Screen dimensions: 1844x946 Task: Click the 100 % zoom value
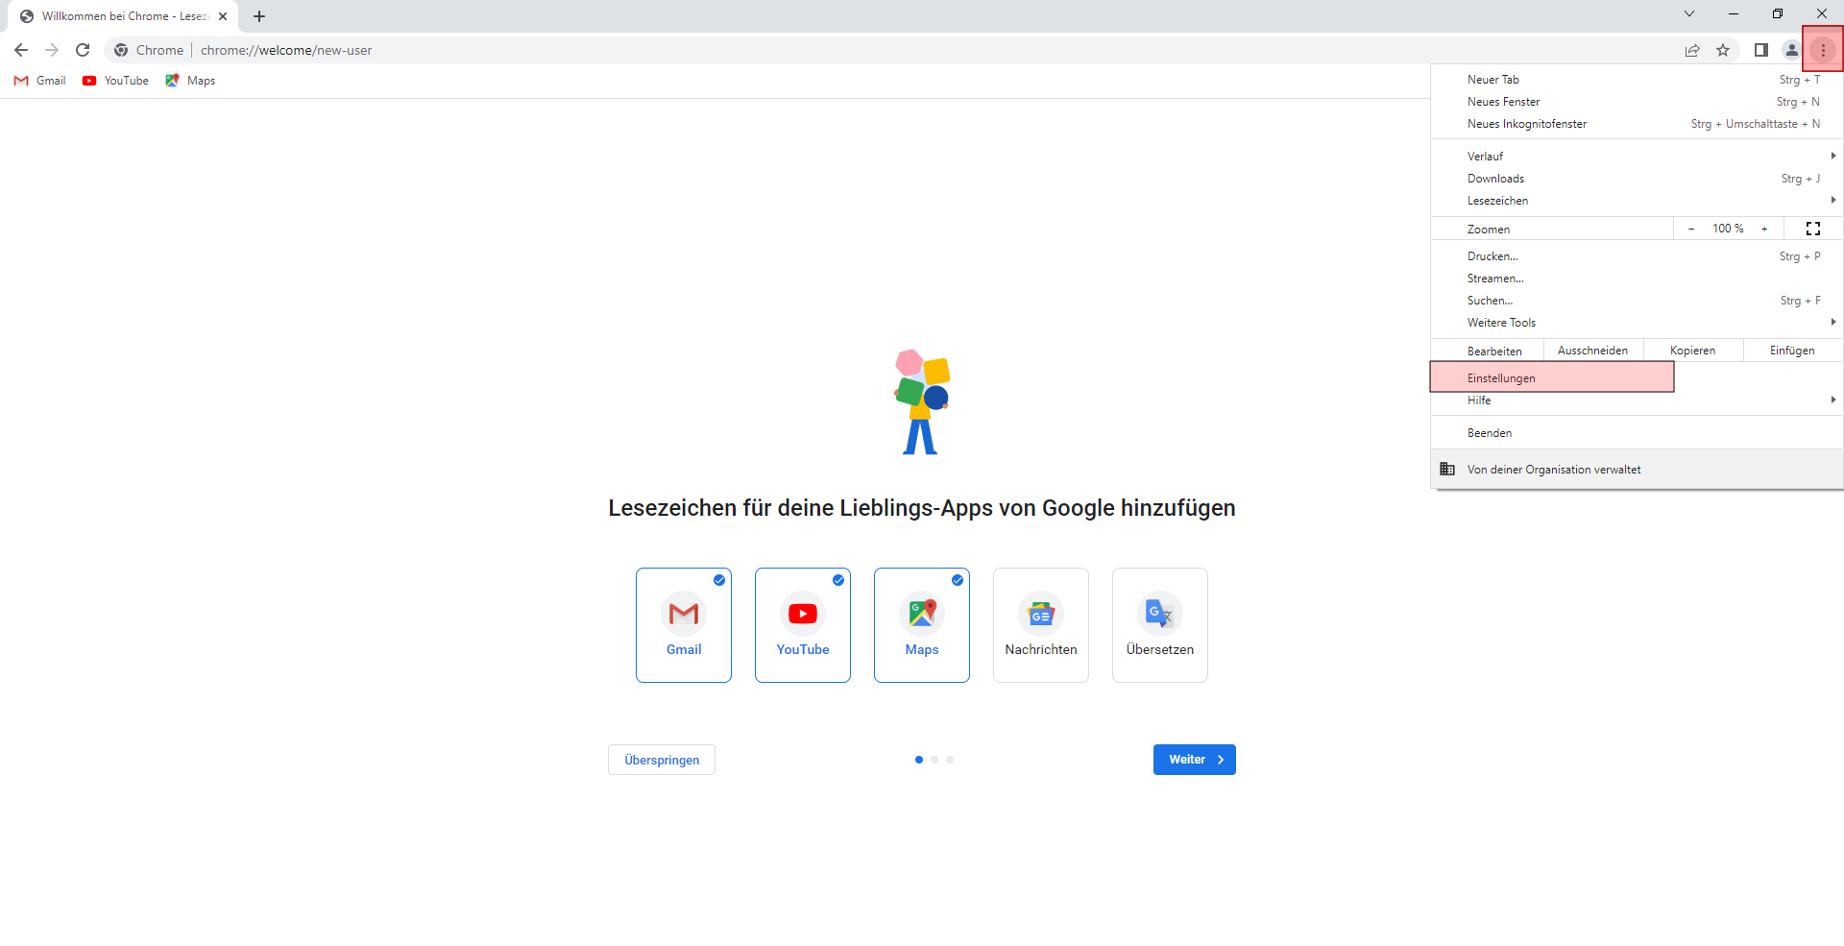pos(1728,229)
